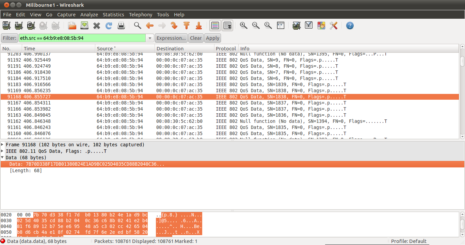Viewport: 465px width, 245px height.
Task: Open preferences with wrench icon
Action: [334, 26]
